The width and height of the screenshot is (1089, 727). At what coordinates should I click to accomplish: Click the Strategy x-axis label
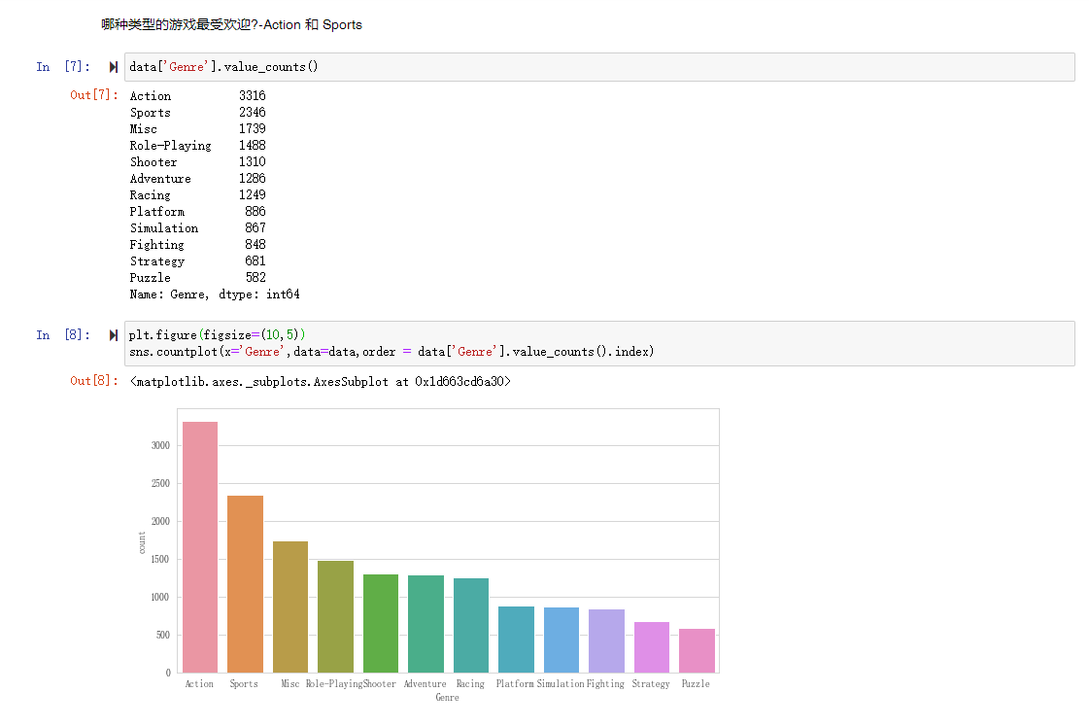pyautogui.click(x=651, y=684)
